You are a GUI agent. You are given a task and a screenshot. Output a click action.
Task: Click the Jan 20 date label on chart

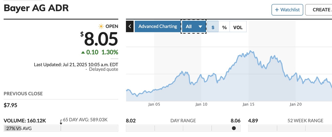[x=295, y=104]
